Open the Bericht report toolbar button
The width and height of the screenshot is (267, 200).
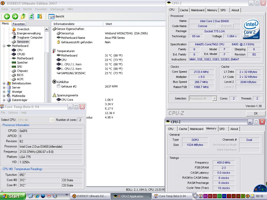(x=56, y=16)
